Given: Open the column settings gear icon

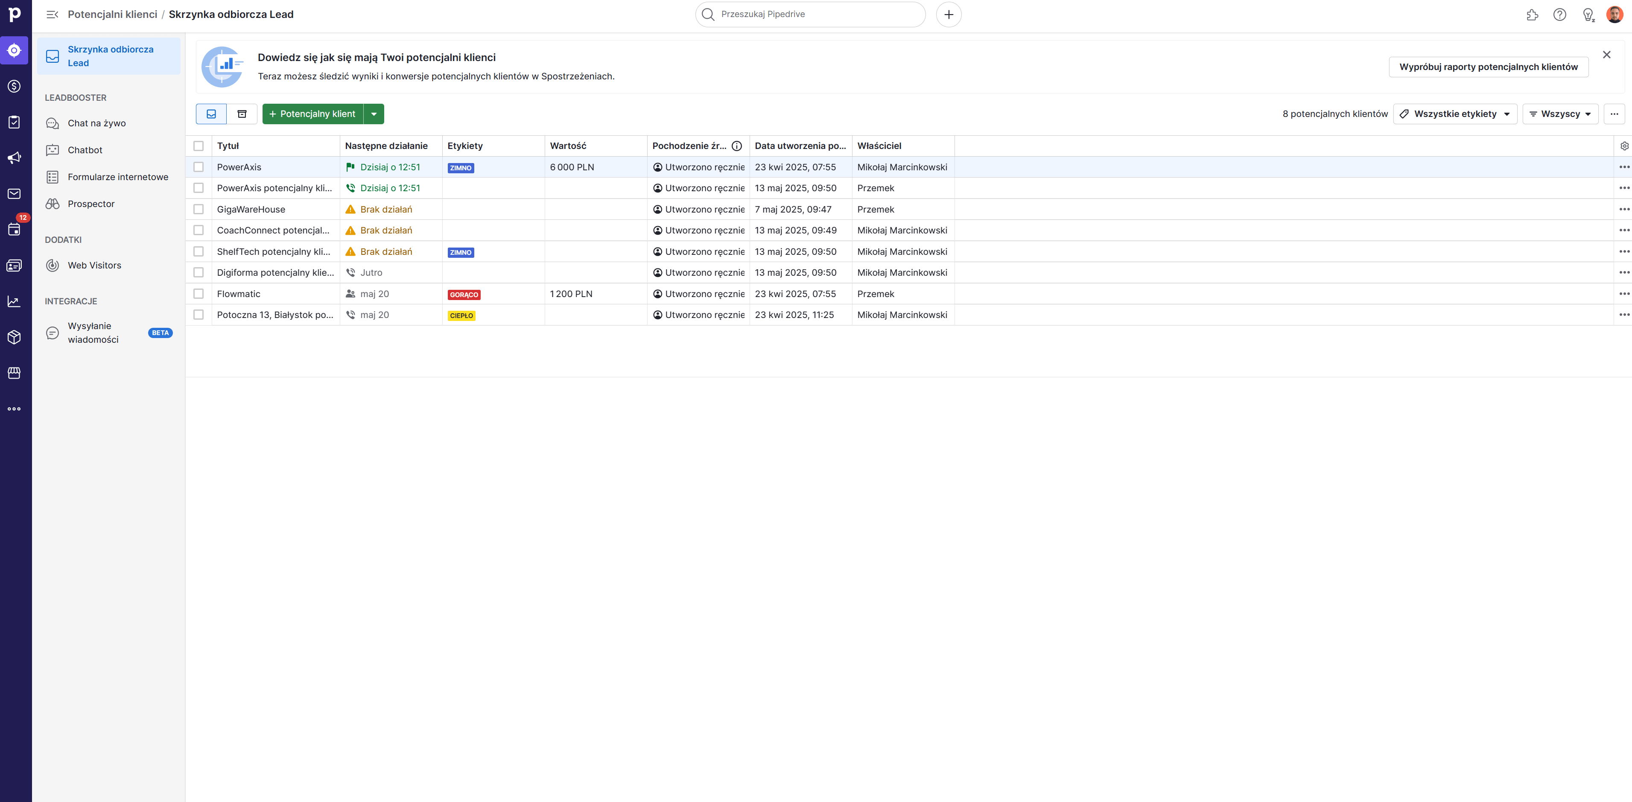Looking at the screenshot, I should click(x=1624, y=146).
